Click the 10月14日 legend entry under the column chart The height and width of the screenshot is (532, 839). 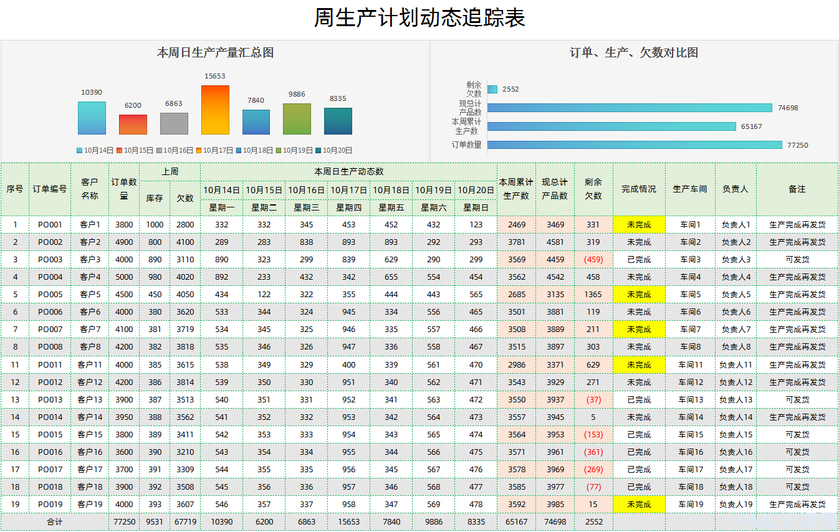95,150
